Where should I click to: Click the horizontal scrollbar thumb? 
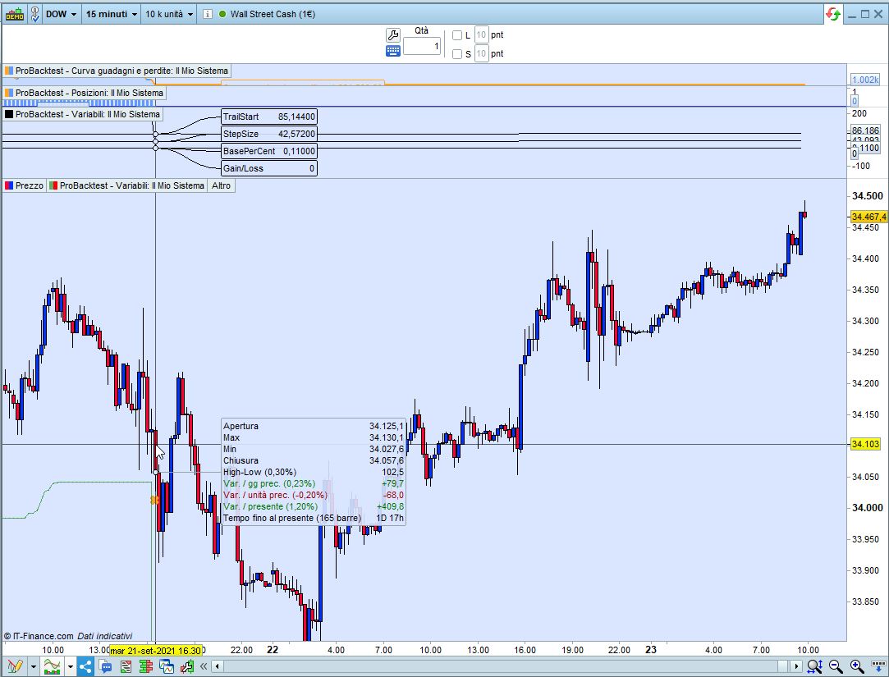coord(782,666)
